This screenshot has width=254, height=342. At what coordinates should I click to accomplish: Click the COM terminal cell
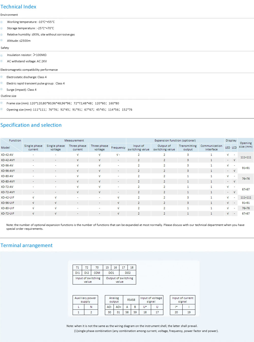pyautogui.click(x=97, y=273)
